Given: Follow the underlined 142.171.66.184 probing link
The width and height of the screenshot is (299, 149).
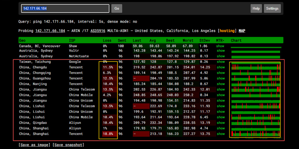Looking at the screenshot, I should pos(50,31).
